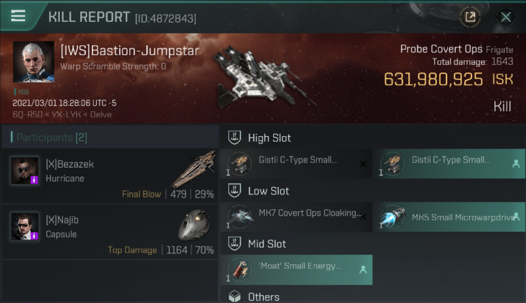
Task: Close the kill report window
Action: [x=506, y=17]
